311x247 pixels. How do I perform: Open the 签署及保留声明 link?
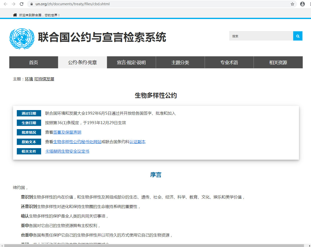[67, 132]
